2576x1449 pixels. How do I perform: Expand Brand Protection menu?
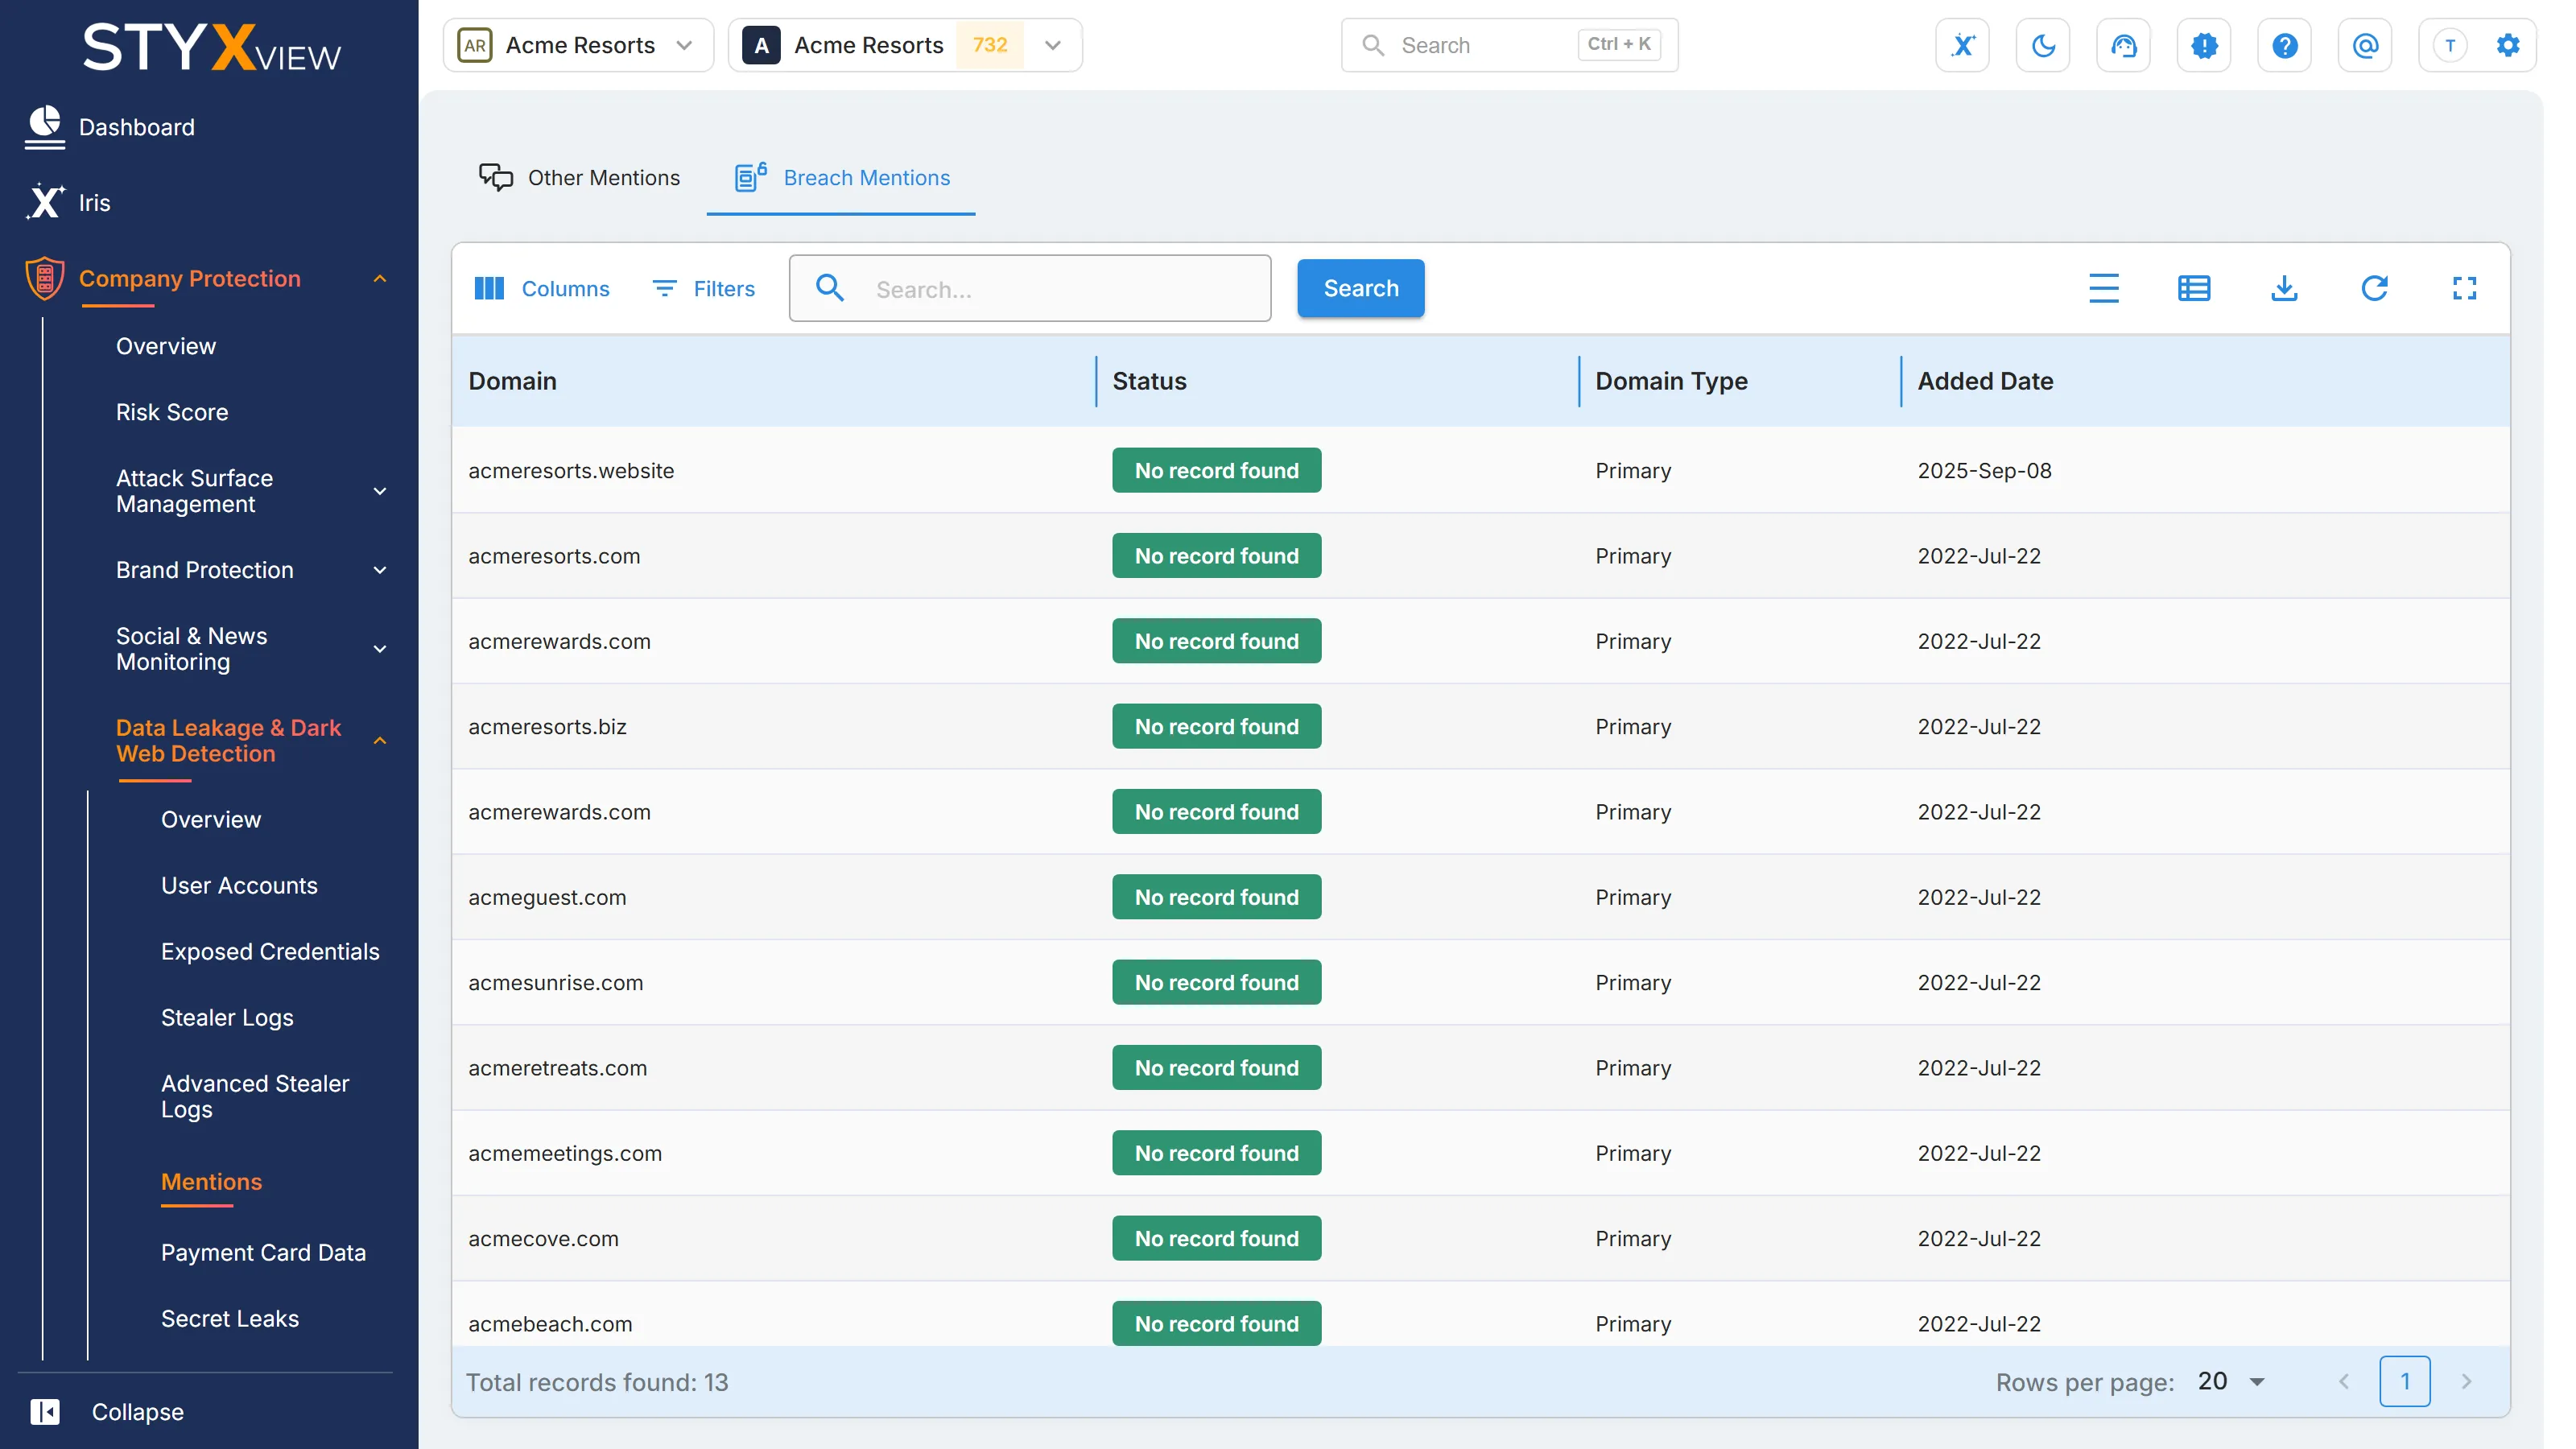(x=379, y=570)
